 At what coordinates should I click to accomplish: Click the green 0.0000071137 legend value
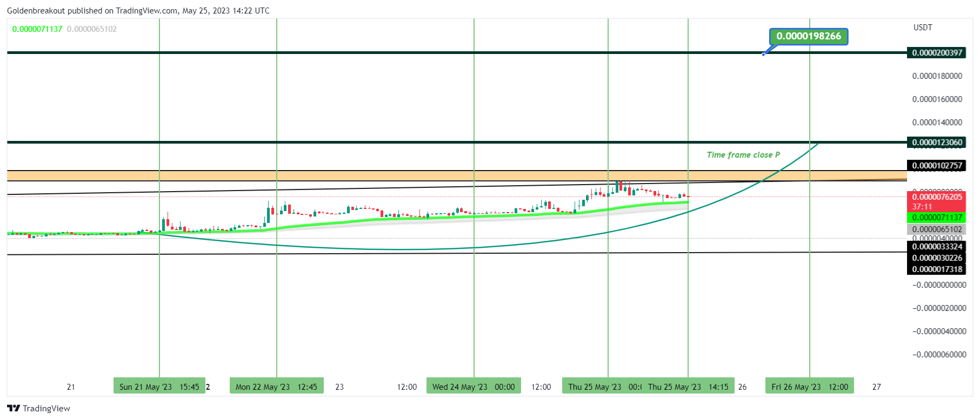click(x=37, y=29)
